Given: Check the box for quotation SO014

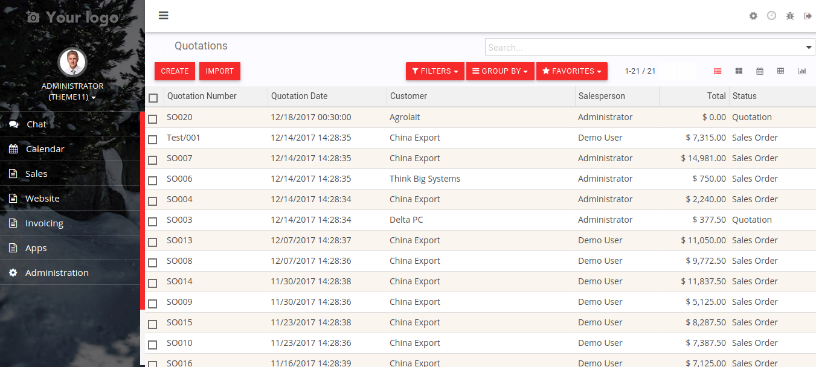Looking at the screenshot, I should 152,283.
